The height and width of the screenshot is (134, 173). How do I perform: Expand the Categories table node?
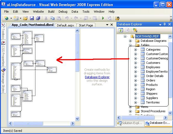[135, 50]
